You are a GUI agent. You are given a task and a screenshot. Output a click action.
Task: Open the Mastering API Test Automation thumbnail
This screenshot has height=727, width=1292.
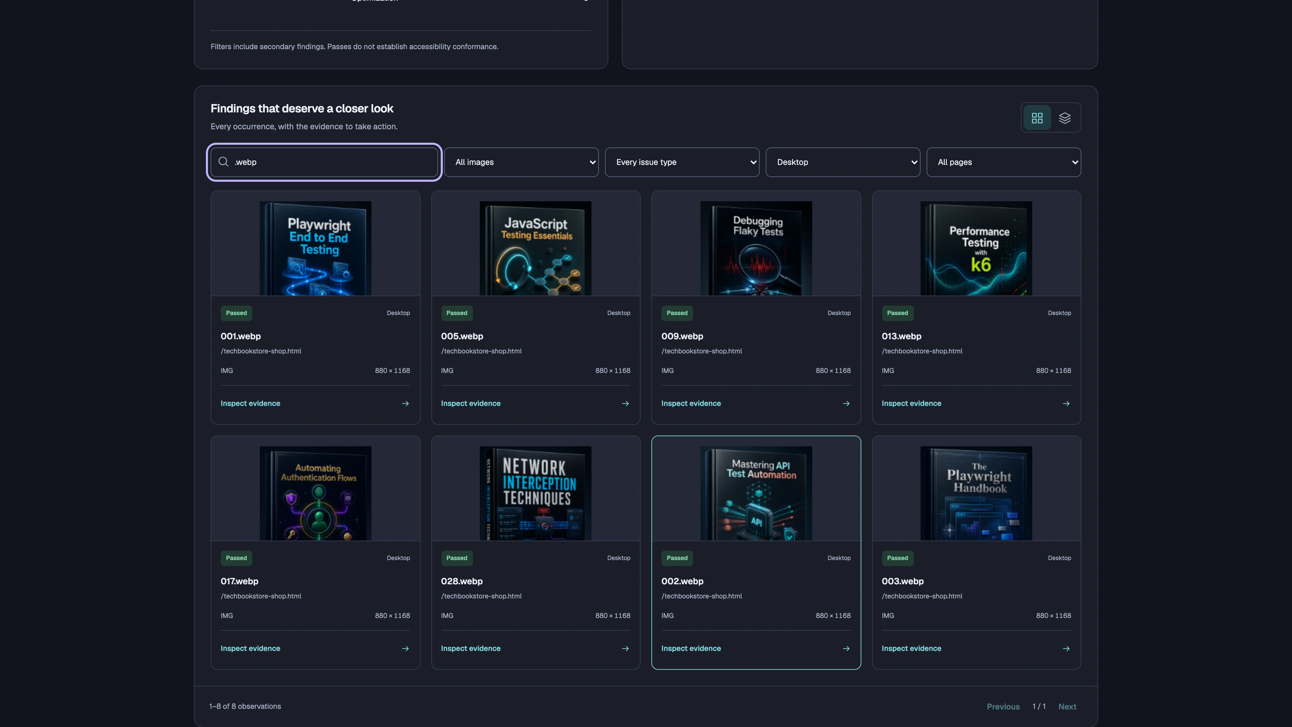click(x=756, y=493)
